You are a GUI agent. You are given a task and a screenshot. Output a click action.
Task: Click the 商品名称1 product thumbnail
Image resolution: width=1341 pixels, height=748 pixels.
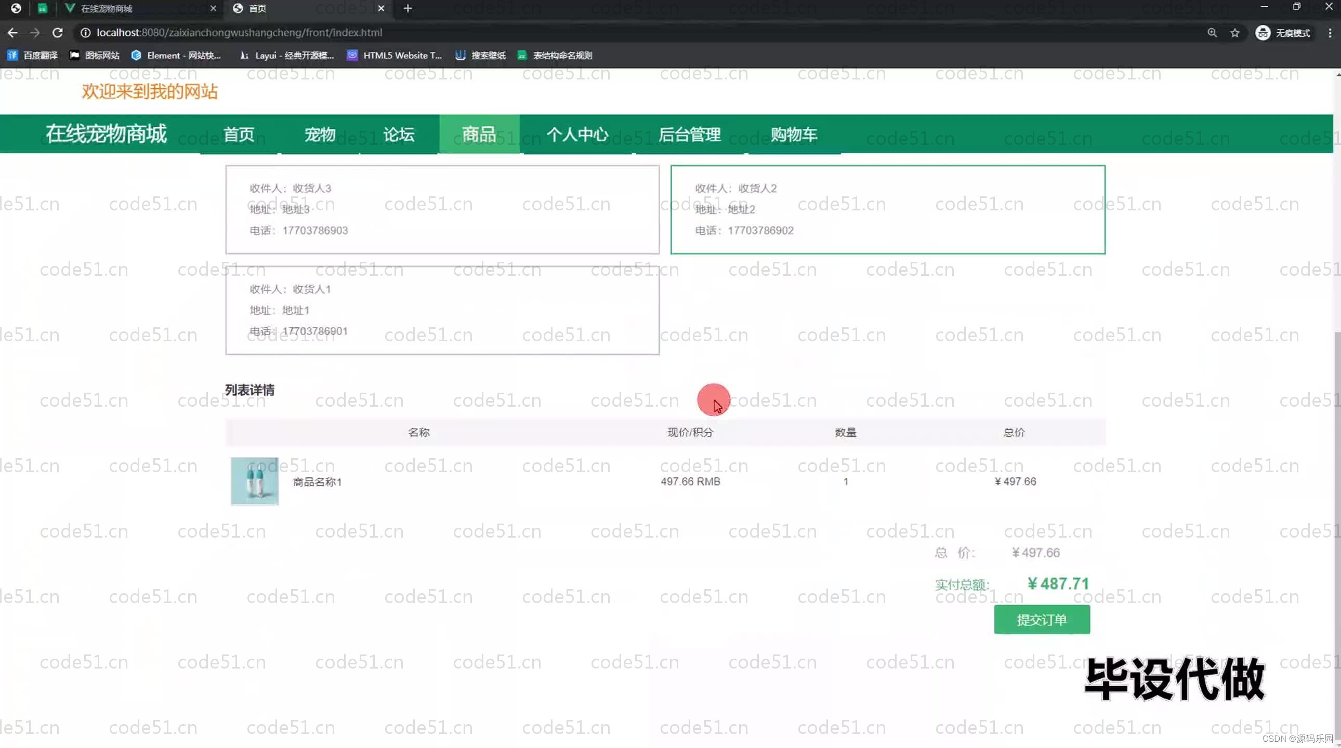point(255,481)
